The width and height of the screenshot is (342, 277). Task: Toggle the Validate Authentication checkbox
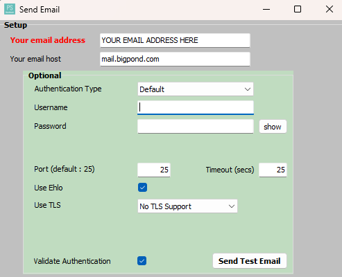(142, 261)
